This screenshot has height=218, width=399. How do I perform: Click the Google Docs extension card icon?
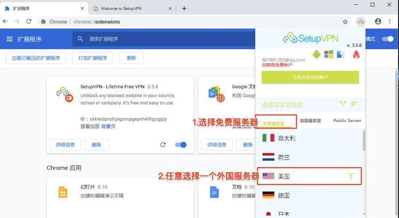217,94
